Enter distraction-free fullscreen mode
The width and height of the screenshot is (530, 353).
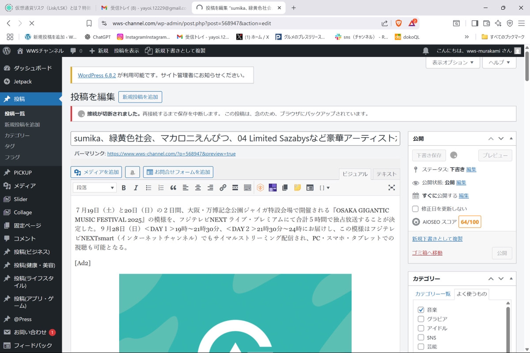pos(391,188)
